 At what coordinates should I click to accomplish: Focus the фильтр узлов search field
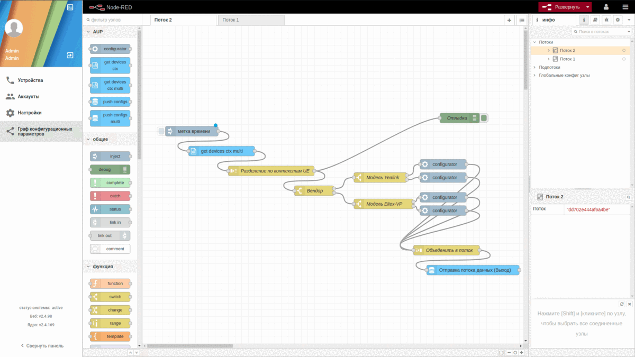point(113,20)
